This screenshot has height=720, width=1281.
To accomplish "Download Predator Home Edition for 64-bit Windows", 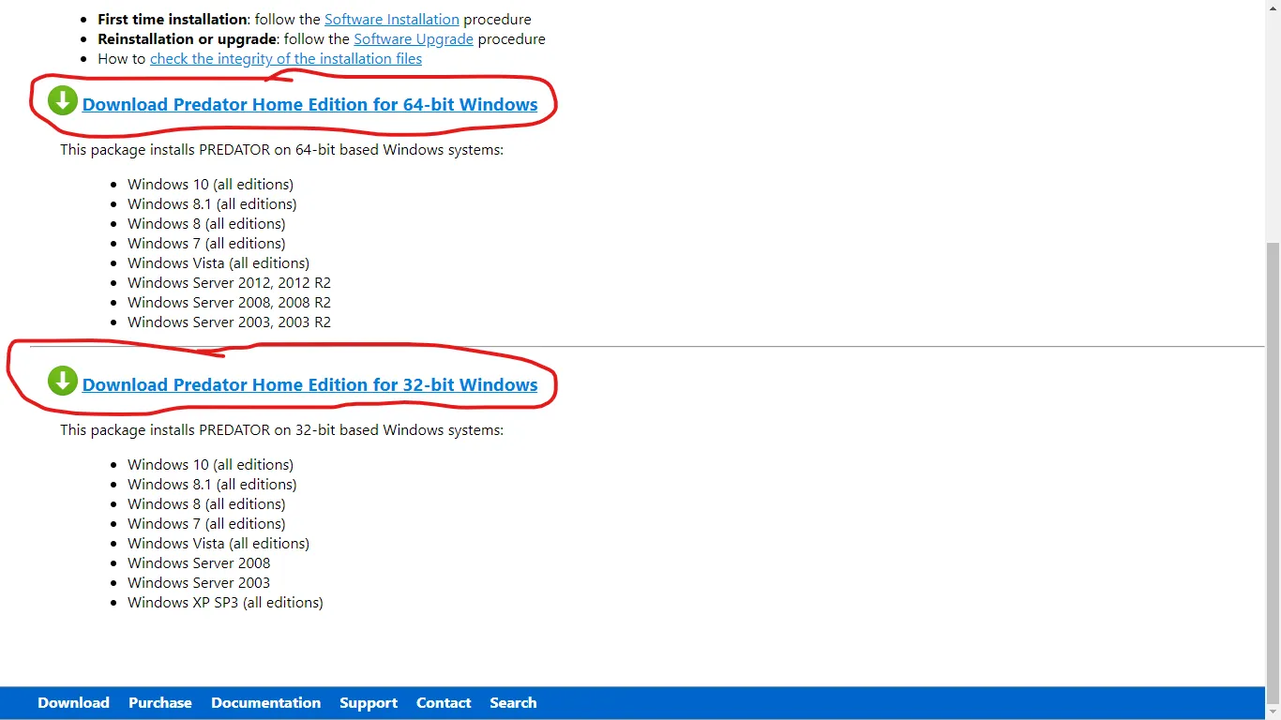I will pyautogui.click(x=309, y=105).
